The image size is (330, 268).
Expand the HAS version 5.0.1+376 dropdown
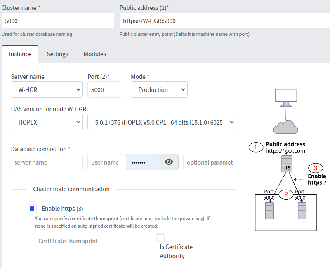coord(162,122)
